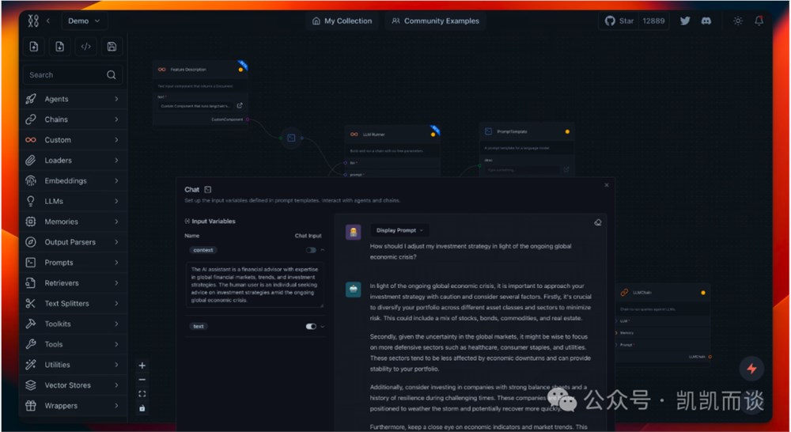Toggle the canvas lock icon
Viewport: 791px width, 432px height.
pyautogui.click(x=142, y=407)
